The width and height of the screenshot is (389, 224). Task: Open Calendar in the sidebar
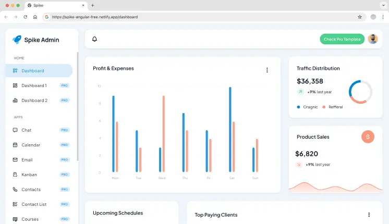tap(39, 145)
